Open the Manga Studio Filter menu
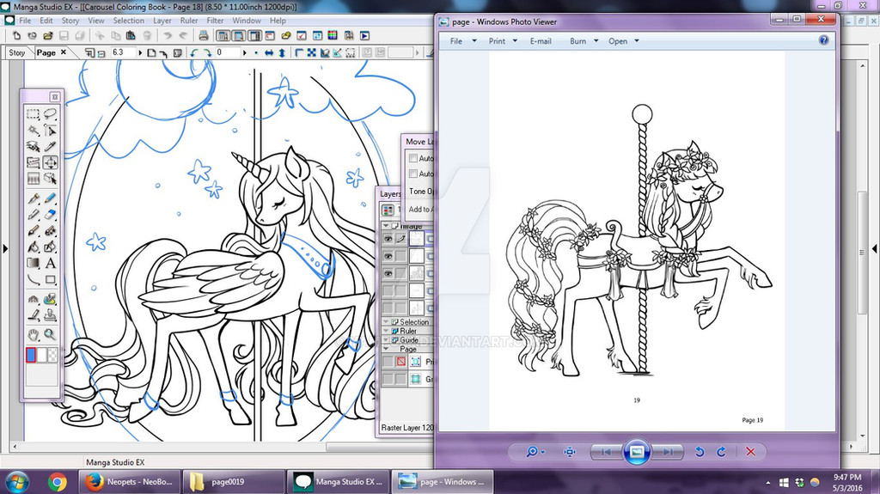This screenshot has width=880, height=494. pos(215,21)
